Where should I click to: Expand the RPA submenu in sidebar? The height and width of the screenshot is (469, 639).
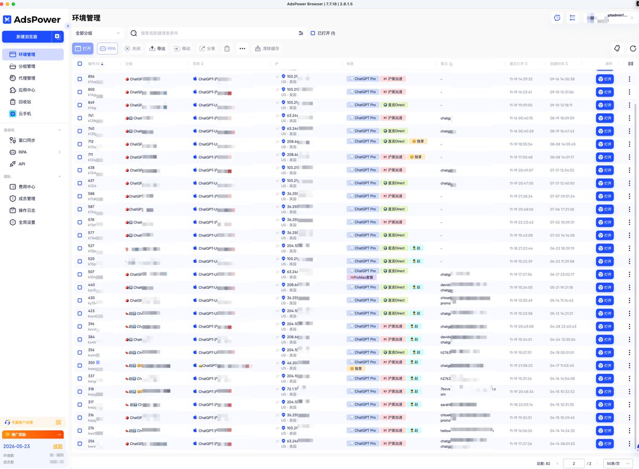[59, 152]
